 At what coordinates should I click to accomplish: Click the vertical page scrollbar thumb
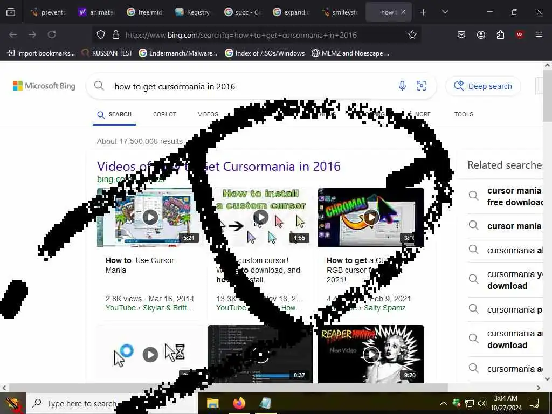click(548, 96)
